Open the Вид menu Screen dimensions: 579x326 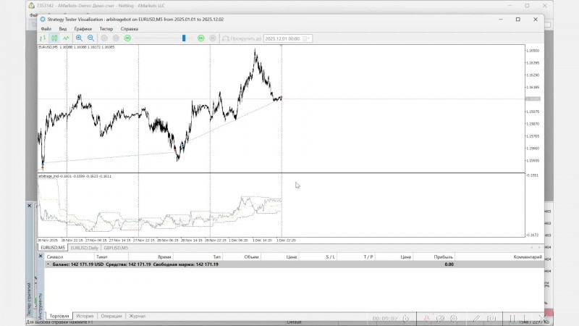[x=63, y=29]
